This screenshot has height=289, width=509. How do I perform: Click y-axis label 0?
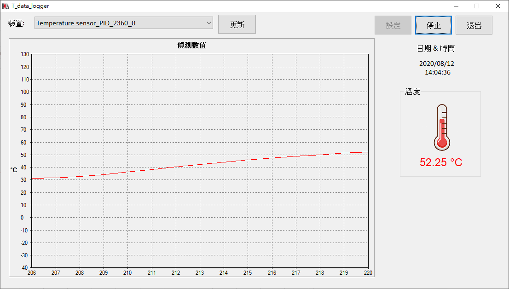pos(23,218)
